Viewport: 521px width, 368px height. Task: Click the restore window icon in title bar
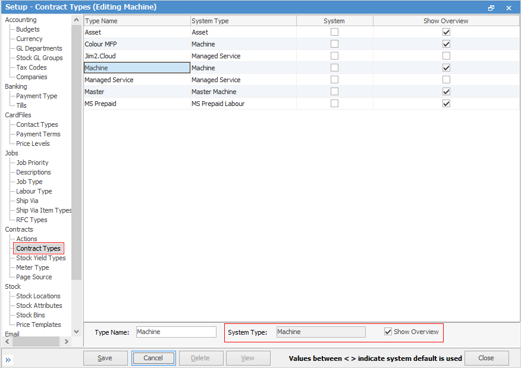pos(491,8)
